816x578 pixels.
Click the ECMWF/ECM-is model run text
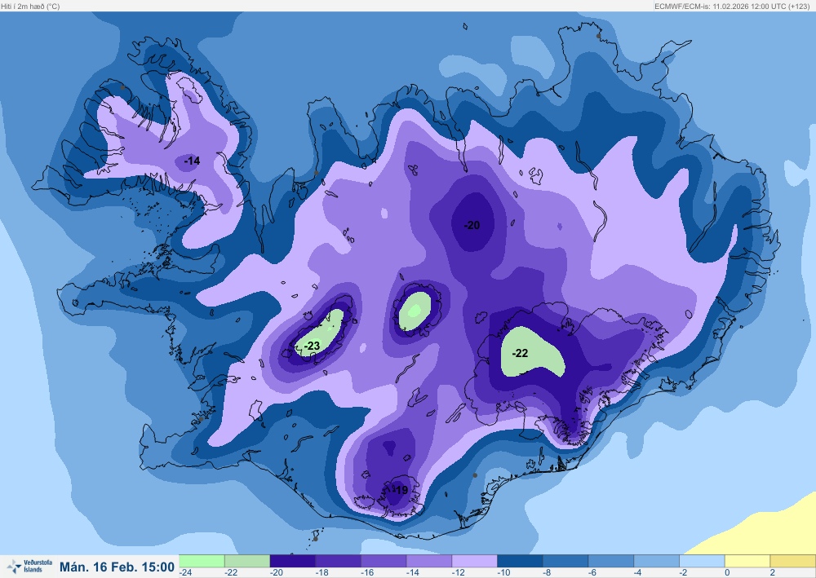[x=732, y=7]
